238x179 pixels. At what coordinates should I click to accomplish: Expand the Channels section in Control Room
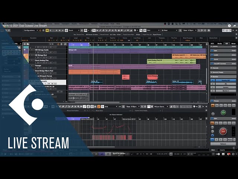(x=223, y=68)
